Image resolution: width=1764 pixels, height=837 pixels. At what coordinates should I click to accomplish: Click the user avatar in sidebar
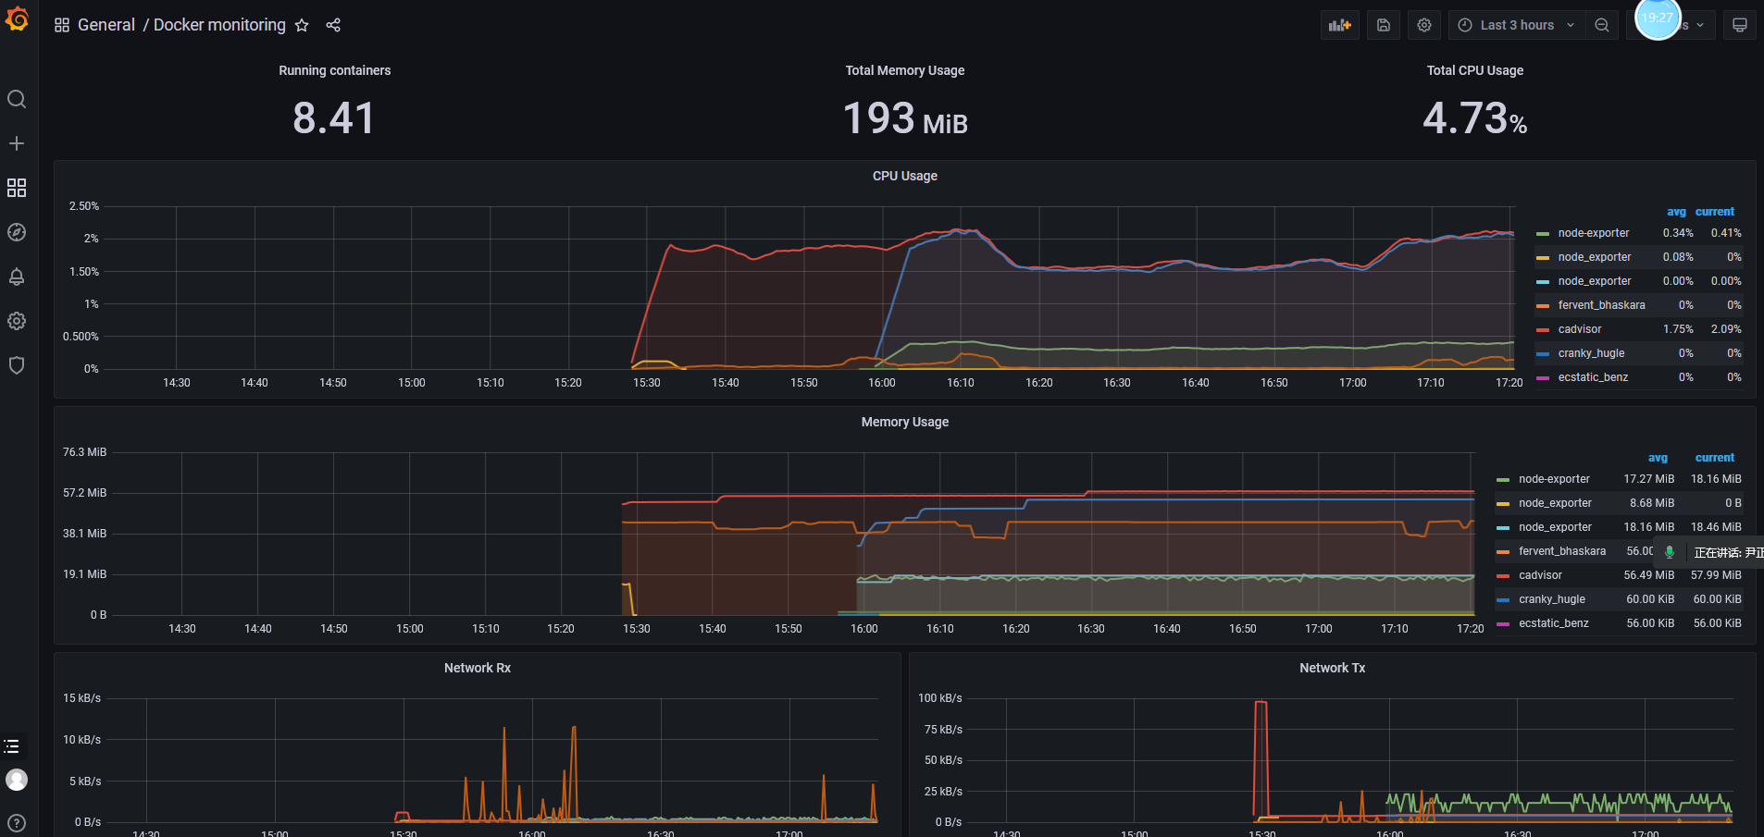click(x=17, y=780)
